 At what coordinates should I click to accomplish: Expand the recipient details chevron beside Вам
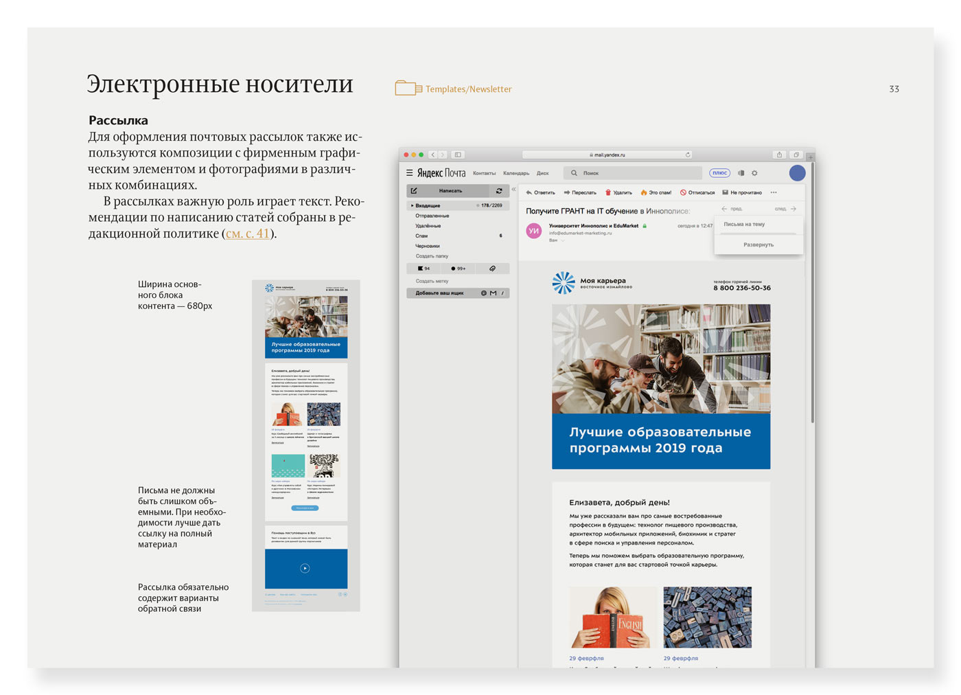click(x=563, y=240)
